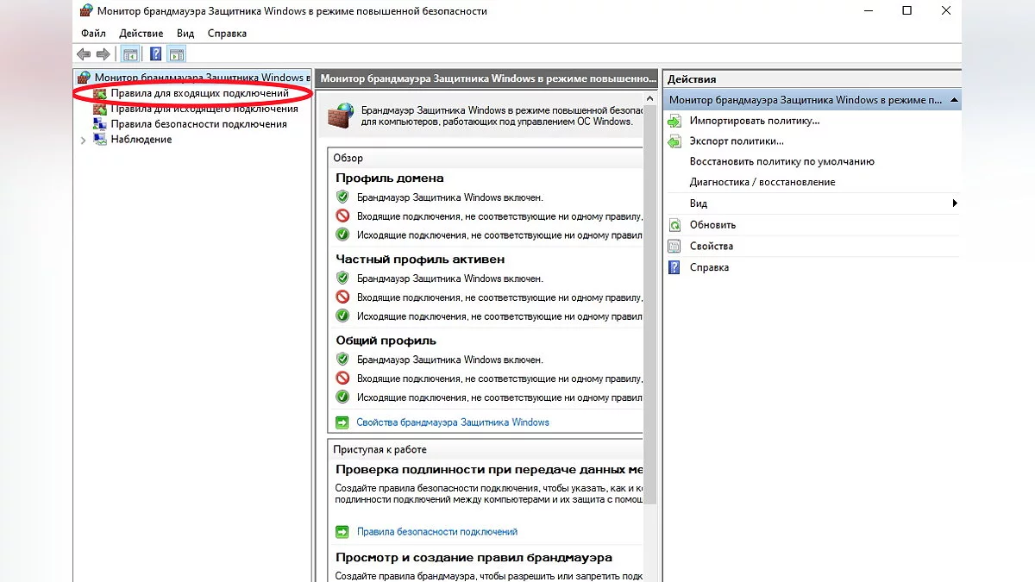
Task: Select 'Правила безопасности подключения' in the tree
Action: [x=198, y=124]
